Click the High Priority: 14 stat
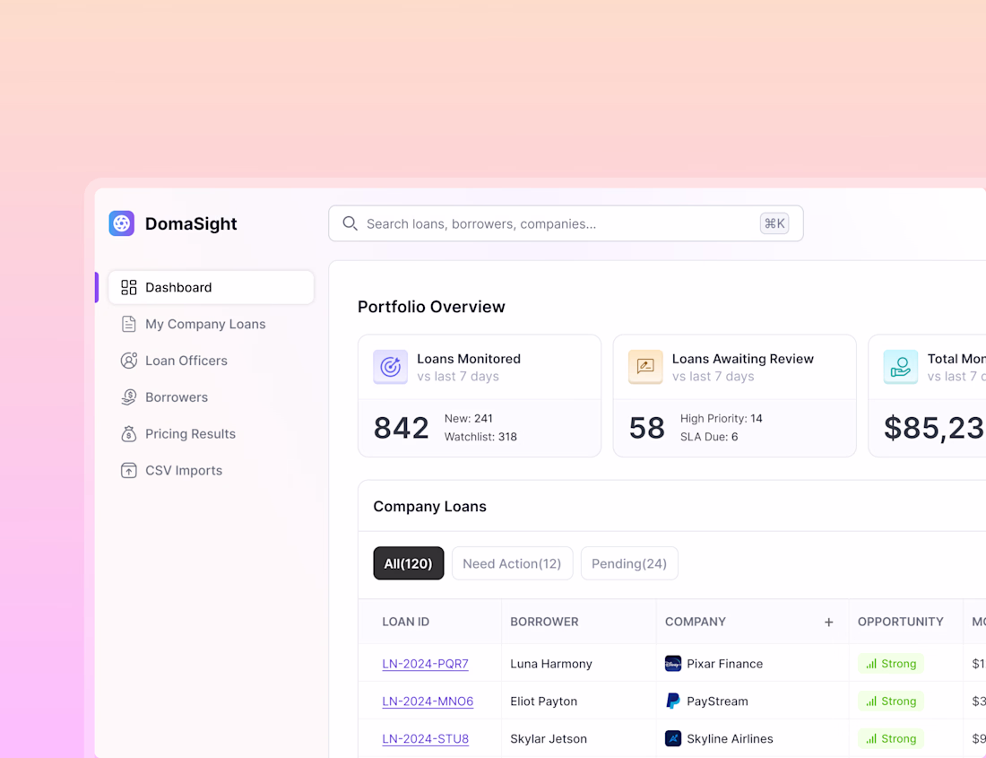The width and height of the screenshot is (986, 758). coord(722,418)
